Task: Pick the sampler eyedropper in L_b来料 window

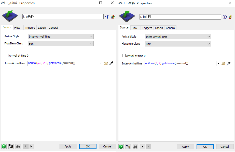Action: point(228,64)
